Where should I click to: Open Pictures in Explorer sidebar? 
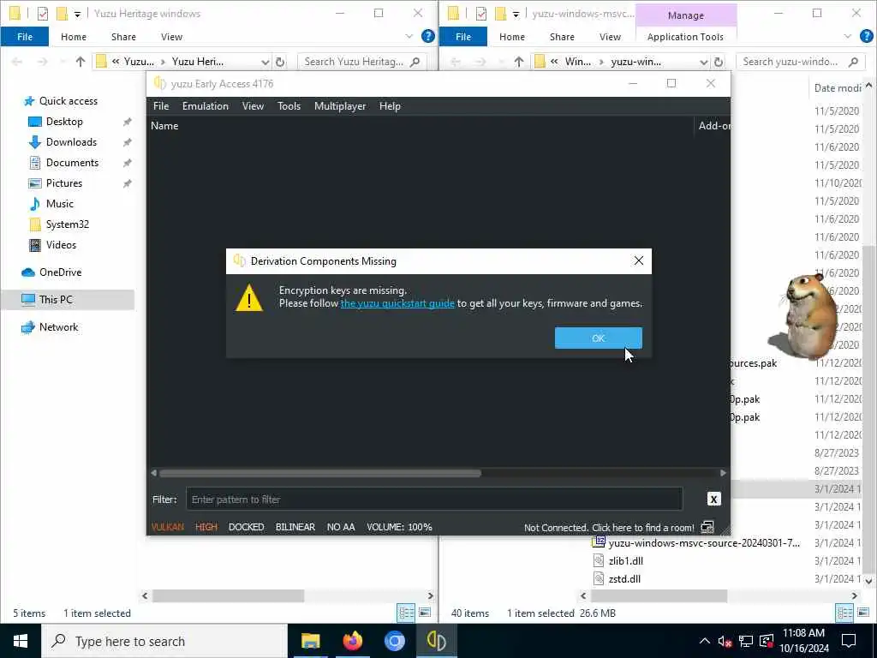(63, 183)
